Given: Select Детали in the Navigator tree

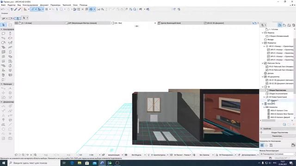Looking at the screenshot, I should pos(271,73).
